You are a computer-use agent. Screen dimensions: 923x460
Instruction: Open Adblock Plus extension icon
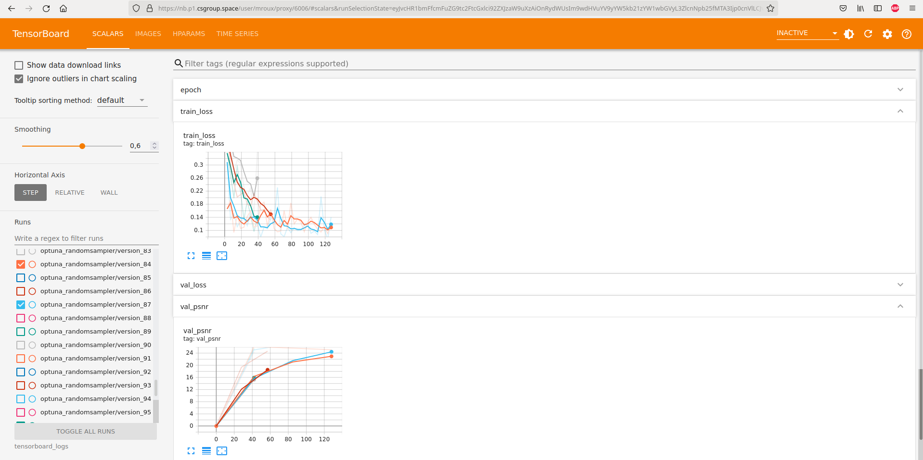coord(895,8)
